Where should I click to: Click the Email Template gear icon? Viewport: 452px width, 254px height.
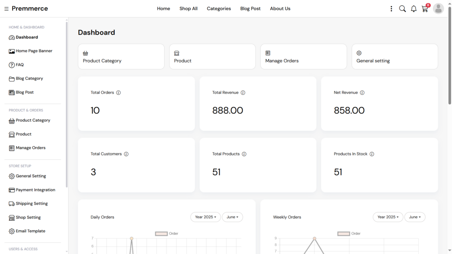coord(12,231)
